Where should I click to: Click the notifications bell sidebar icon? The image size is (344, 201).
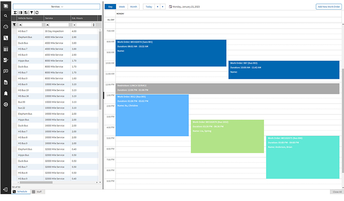click(6, 93)
